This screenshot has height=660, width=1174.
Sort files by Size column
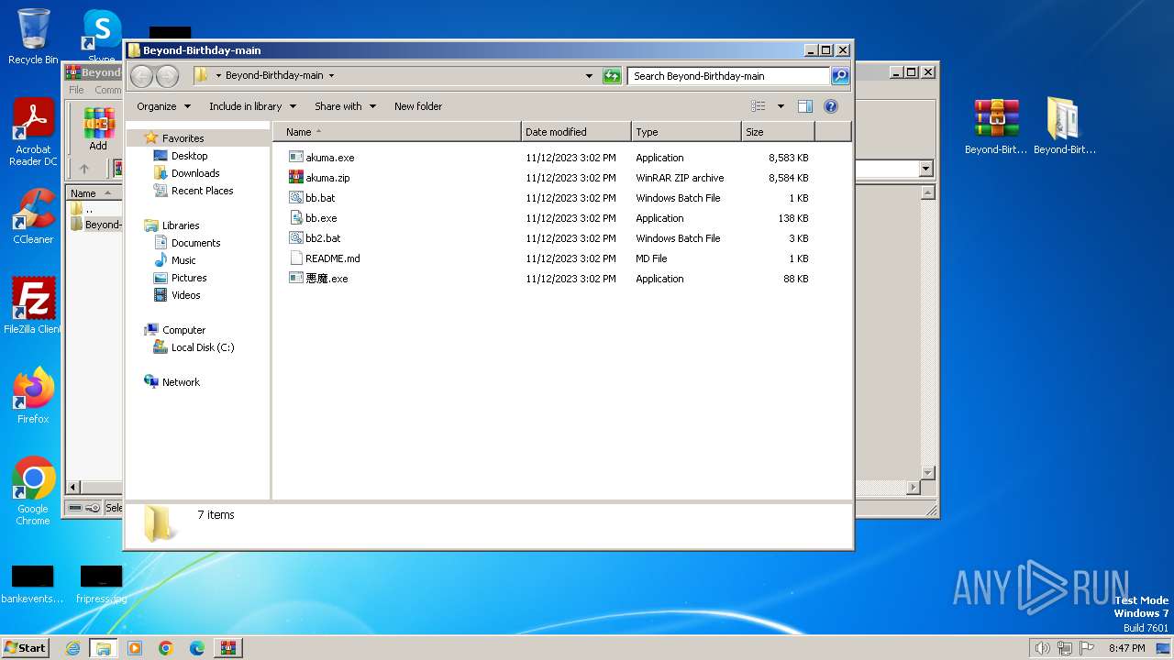(778, 132)
